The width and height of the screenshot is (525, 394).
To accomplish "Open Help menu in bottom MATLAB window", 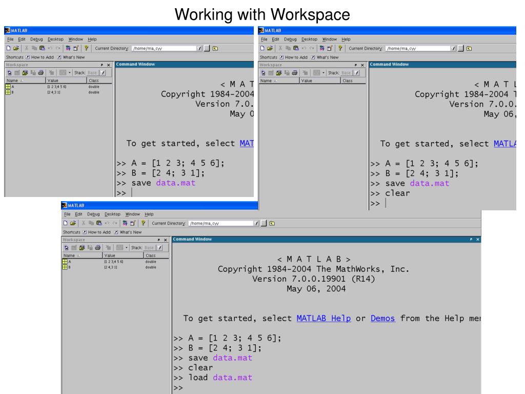I will click(x=149, y=214).
